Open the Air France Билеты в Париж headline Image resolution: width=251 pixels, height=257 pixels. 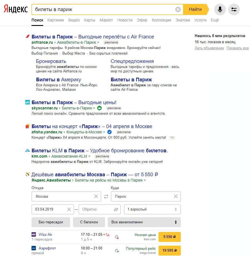coord(93,36)
